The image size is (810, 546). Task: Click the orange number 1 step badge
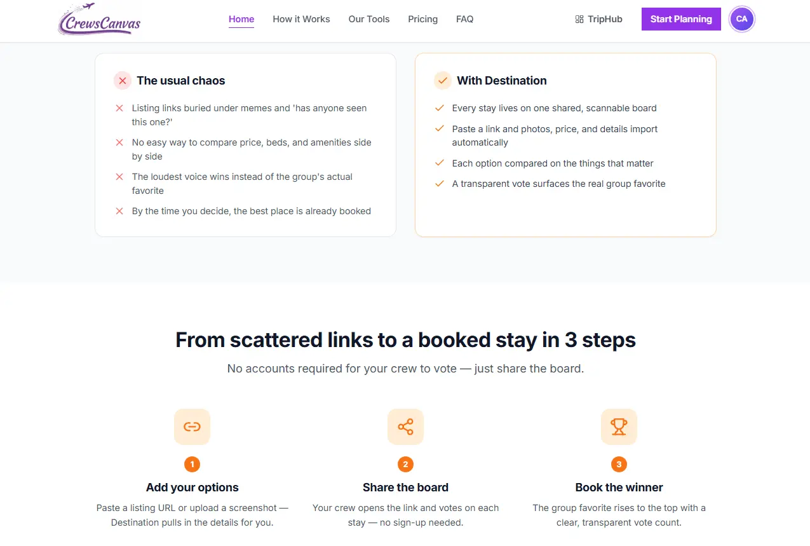192,465
